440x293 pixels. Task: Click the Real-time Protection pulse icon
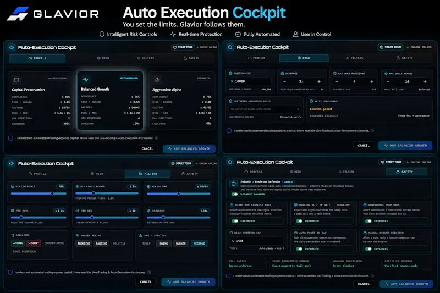point(173,34)
